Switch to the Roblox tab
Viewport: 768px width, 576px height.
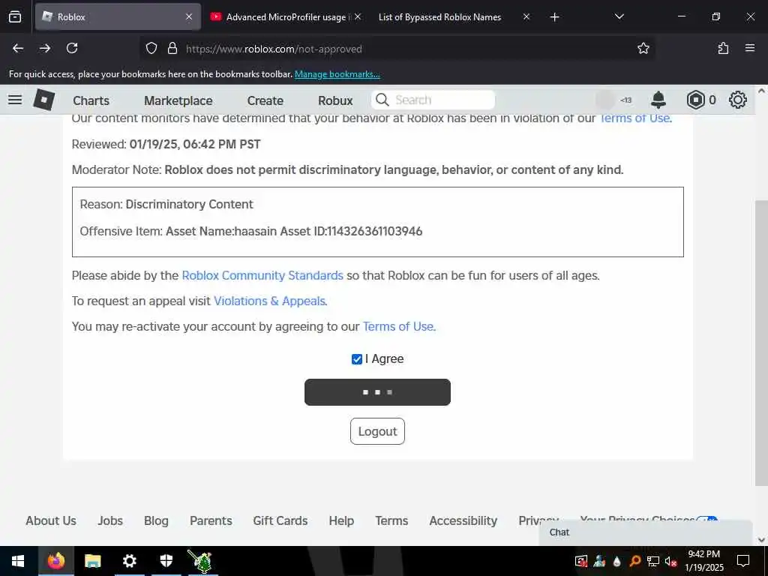(x=118, y=16)
